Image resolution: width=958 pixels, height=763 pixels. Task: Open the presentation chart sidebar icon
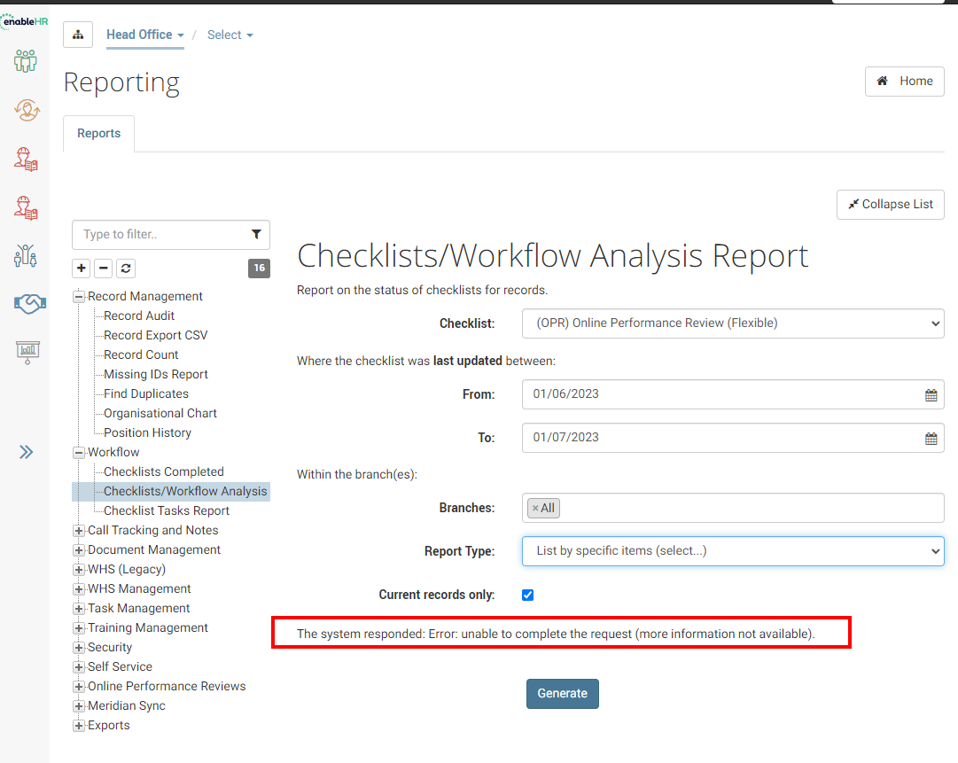(27, 353)
